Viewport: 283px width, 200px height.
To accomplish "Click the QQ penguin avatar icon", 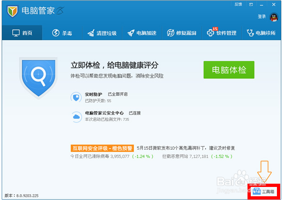I will (x=274, y=17).
